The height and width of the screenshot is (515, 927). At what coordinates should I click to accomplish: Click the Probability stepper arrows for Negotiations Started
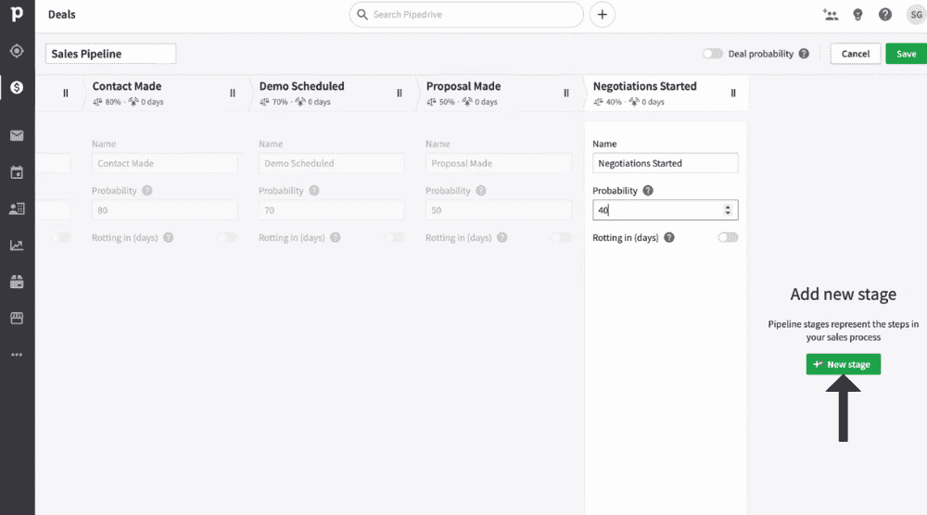[x=728, y=210]
